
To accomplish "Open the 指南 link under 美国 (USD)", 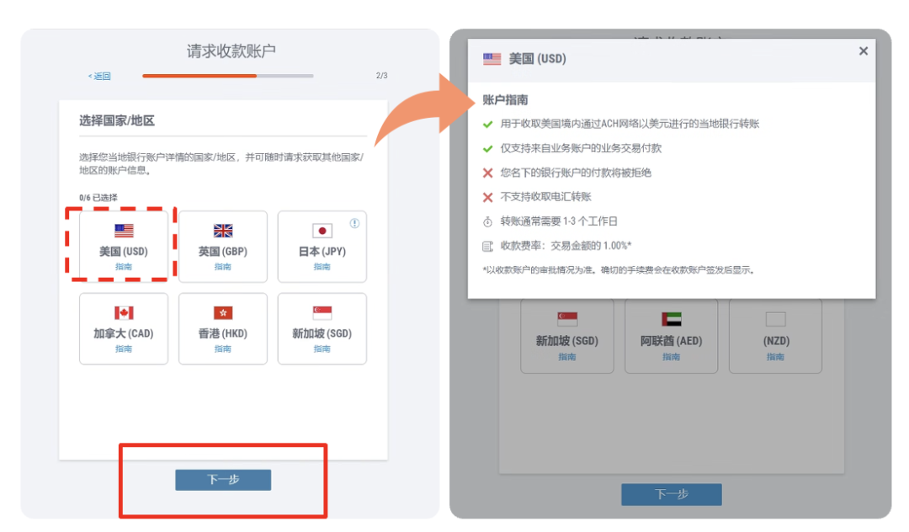I will click(x=124, y=267).
